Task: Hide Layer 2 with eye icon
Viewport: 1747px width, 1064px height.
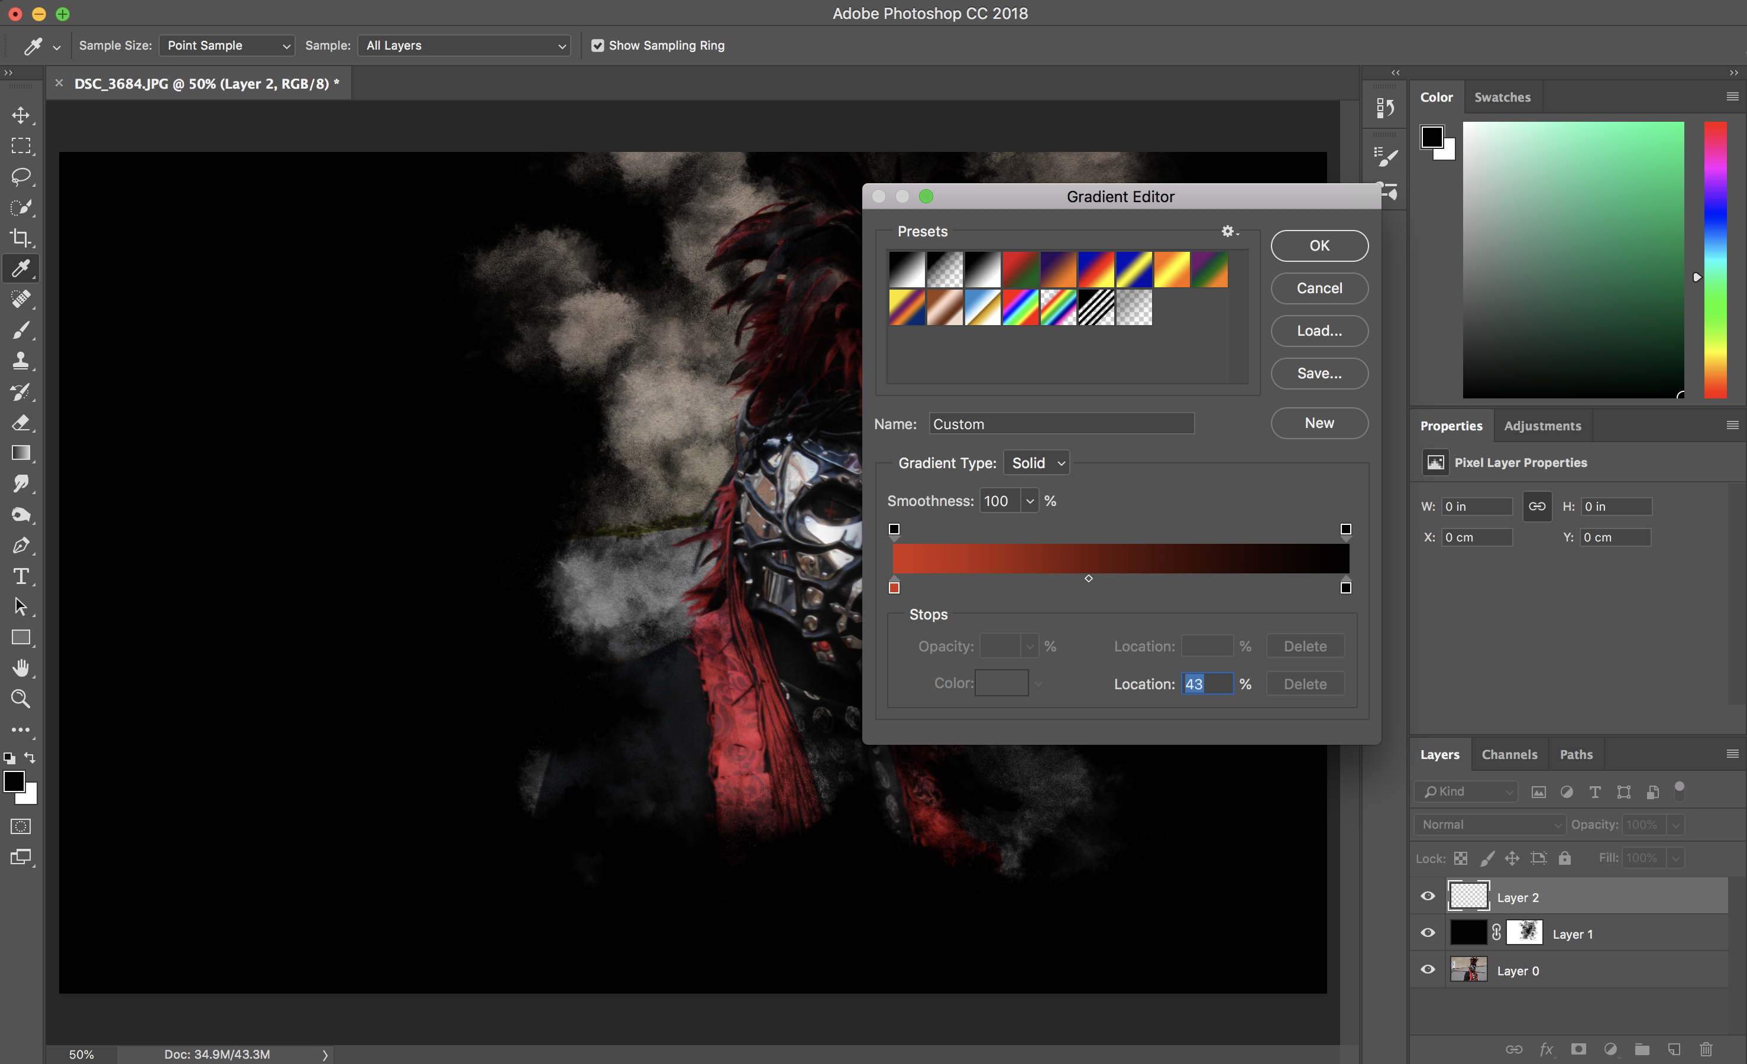Action: click(1428, 897)
